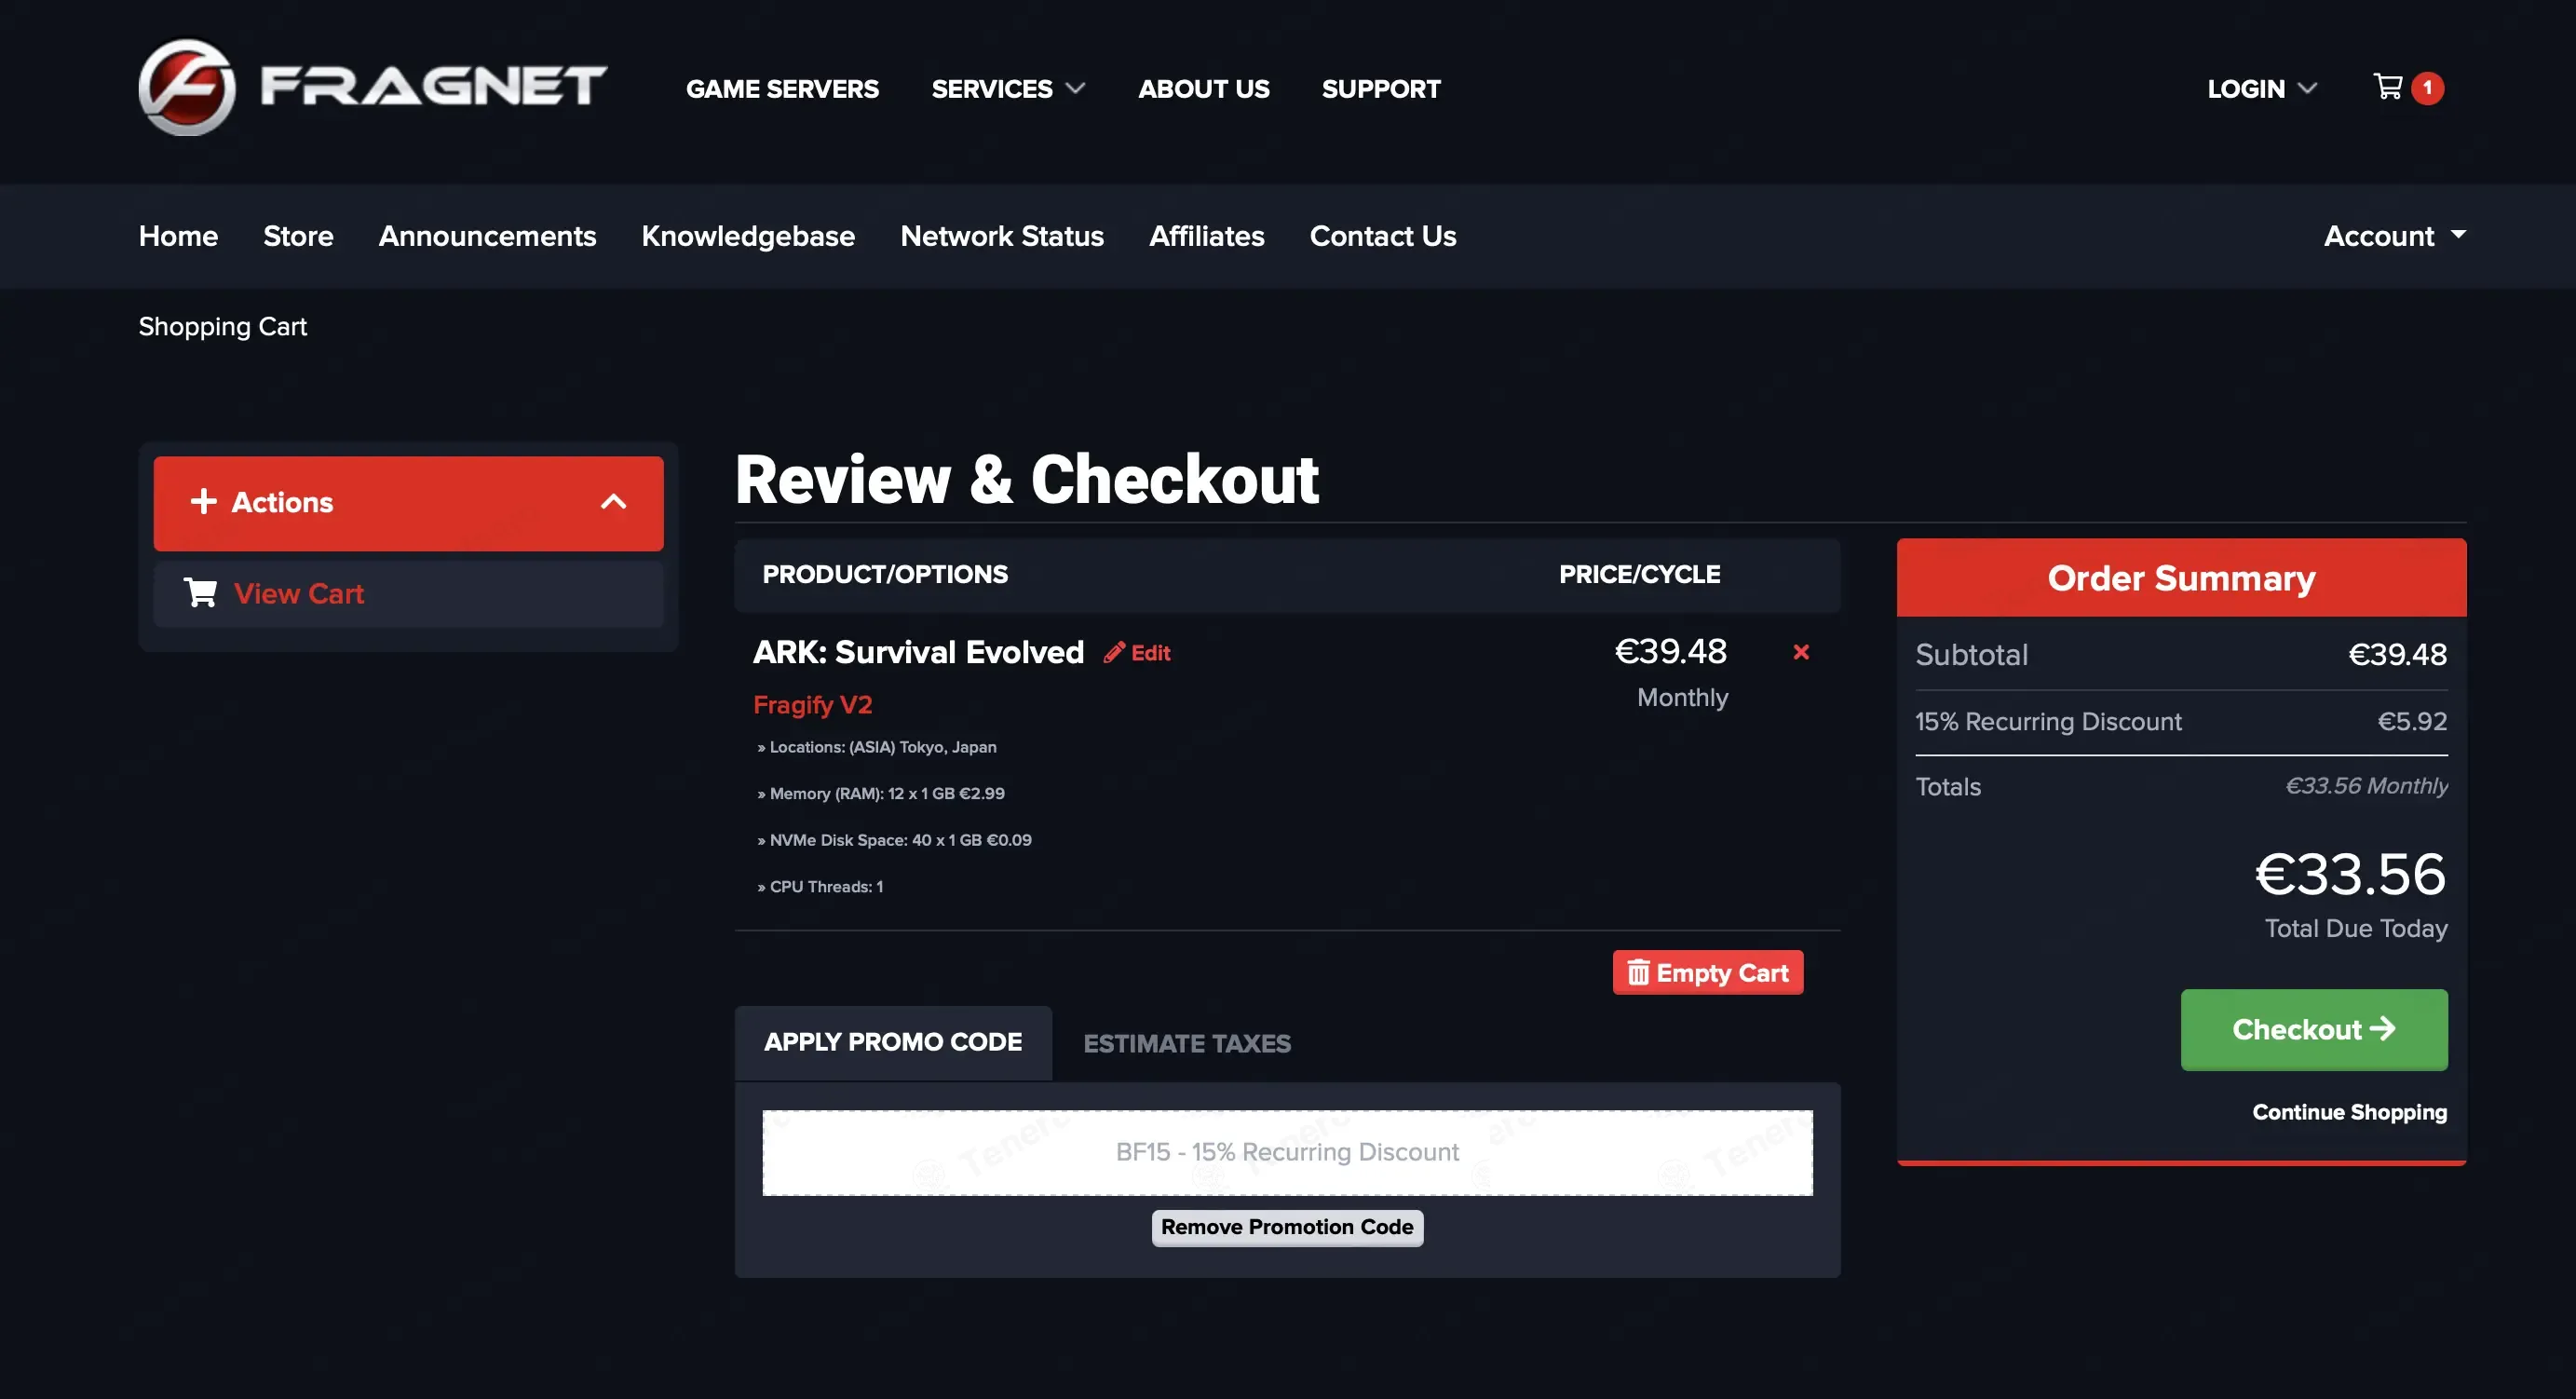Viewport: 2576px width, 1399px height.
Task: Click the €5.92 discount amount
Action: 2411,722
